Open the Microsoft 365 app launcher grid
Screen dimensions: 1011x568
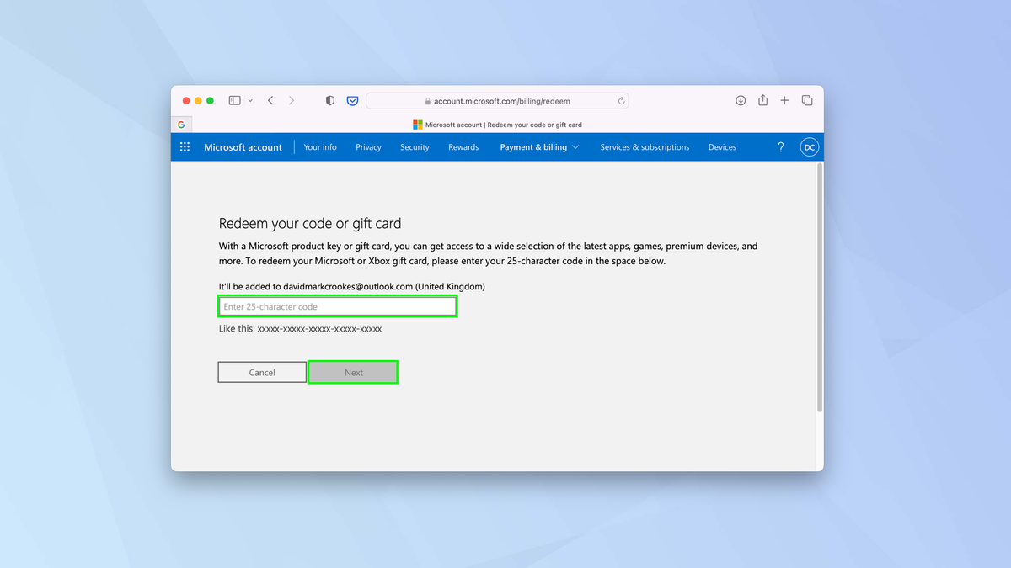[x=185, y=146]
